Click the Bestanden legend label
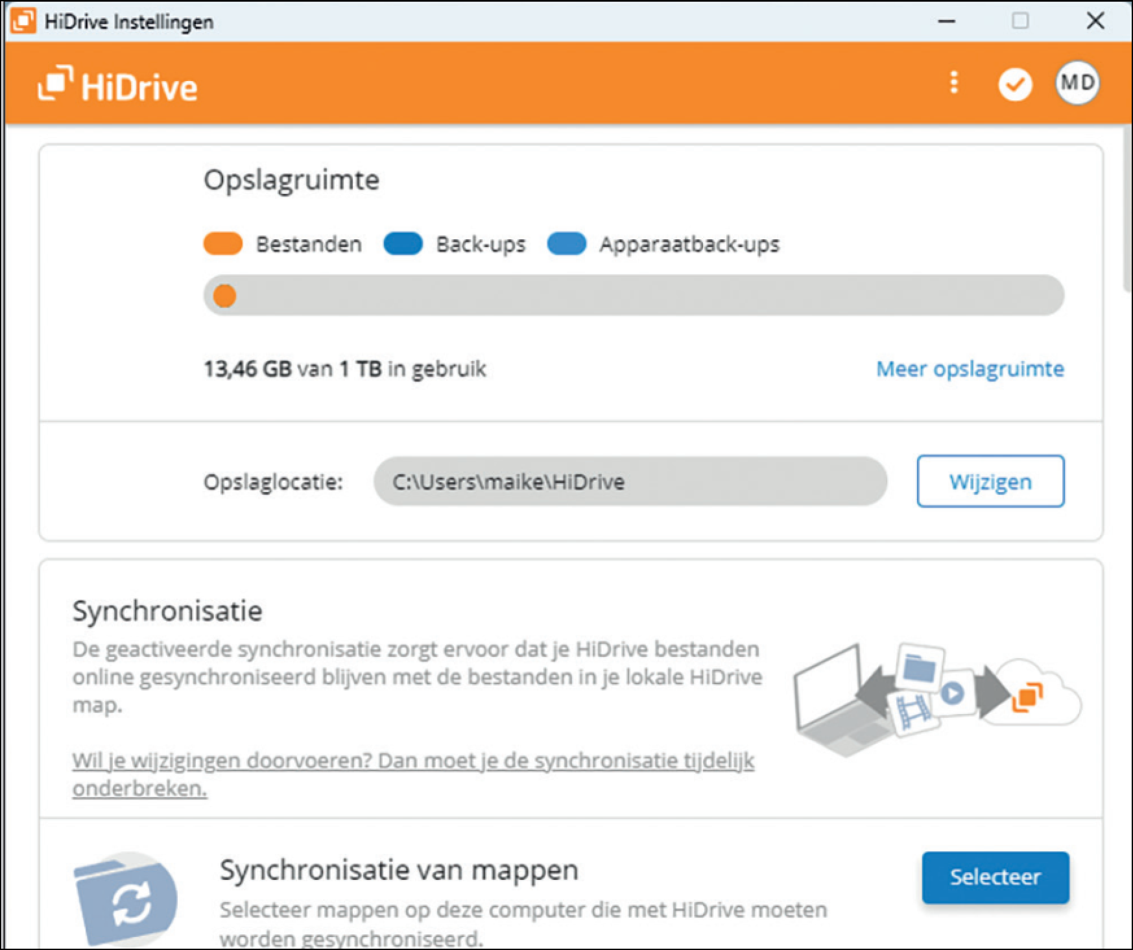The height and width of the screenshot is (950, 1133). coord(309,244)
